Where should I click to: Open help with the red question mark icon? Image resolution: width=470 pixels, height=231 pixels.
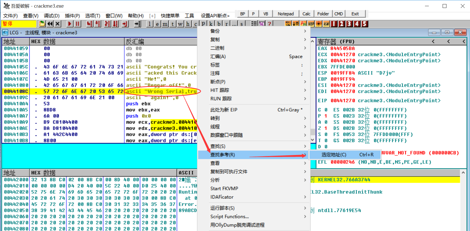[269, 24]
